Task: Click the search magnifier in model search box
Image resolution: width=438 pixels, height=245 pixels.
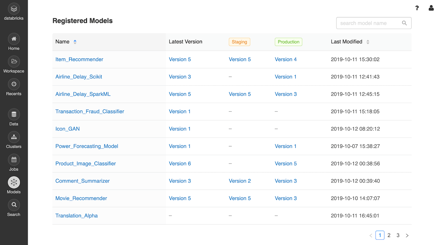Action: [x=404, y=23]
